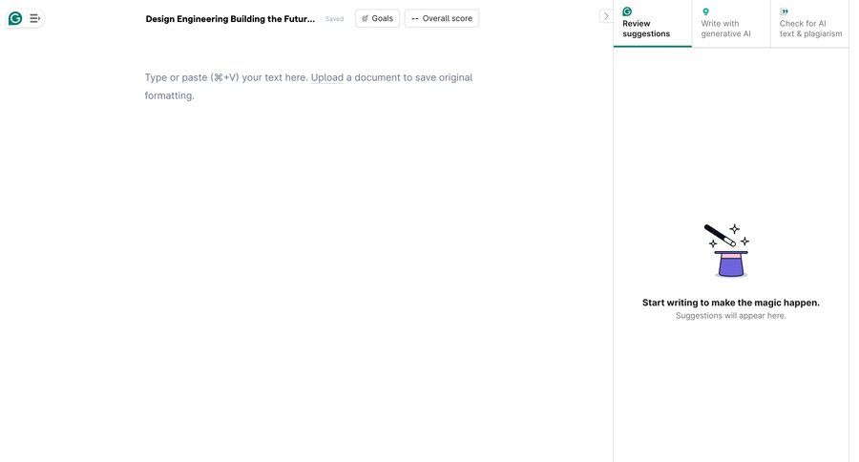Viewport: 859px width, 462px height.
Task: Click the Upload link in editor
Action: (327, 77)
